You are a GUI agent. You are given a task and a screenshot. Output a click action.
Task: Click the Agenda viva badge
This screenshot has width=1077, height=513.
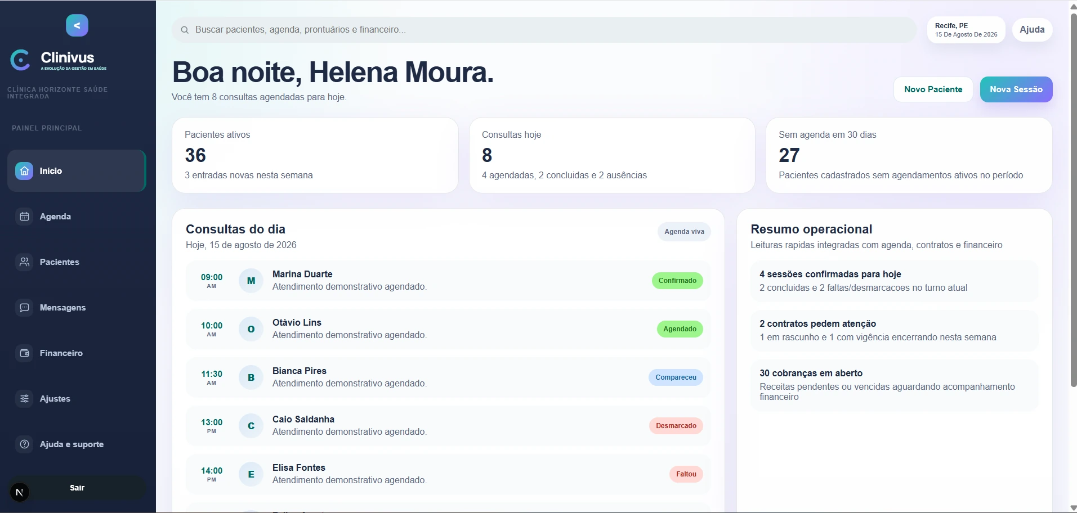[x=684, y=232]
